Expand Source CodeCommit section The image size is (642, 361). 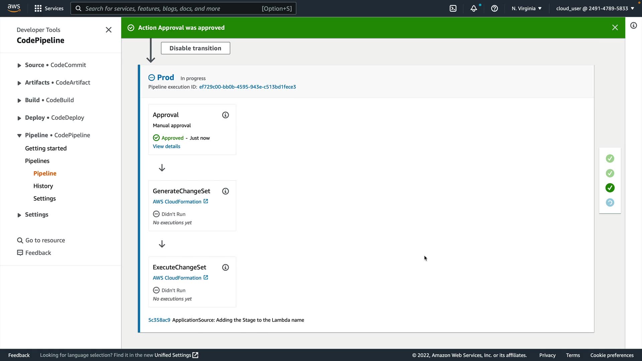point(19,66)
